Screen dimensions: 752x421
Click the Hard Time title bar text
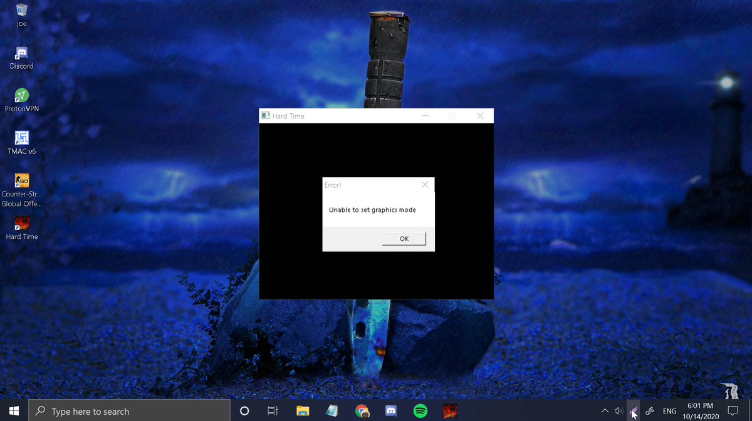[288, 116]
